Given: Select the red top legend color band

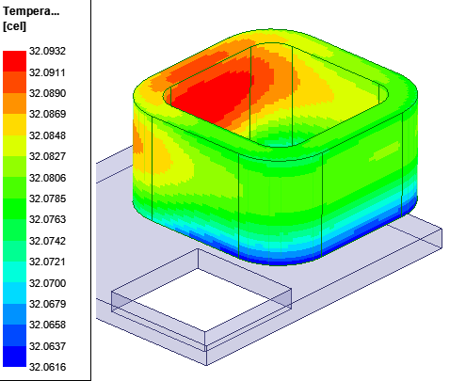Looking at the screenshot, I should tap(14, 61).
